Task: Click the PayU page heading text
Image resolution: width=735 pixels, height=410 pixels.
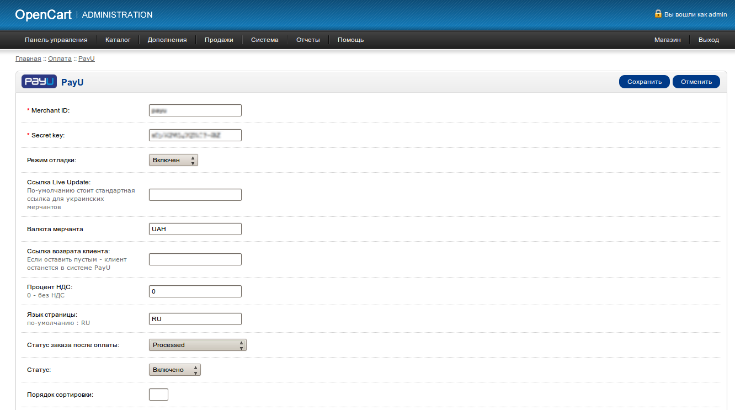Action: 72,82
